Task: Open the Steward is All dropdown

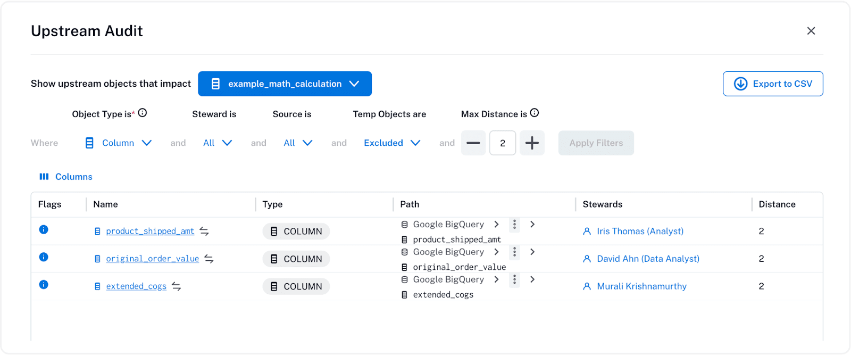Action: [x=218, y=143]
